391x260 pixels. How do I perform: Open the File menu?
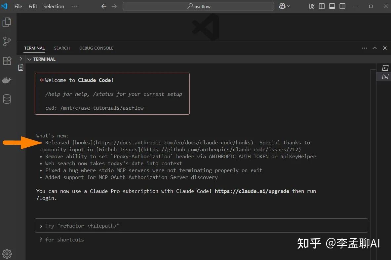coord(18,6)
